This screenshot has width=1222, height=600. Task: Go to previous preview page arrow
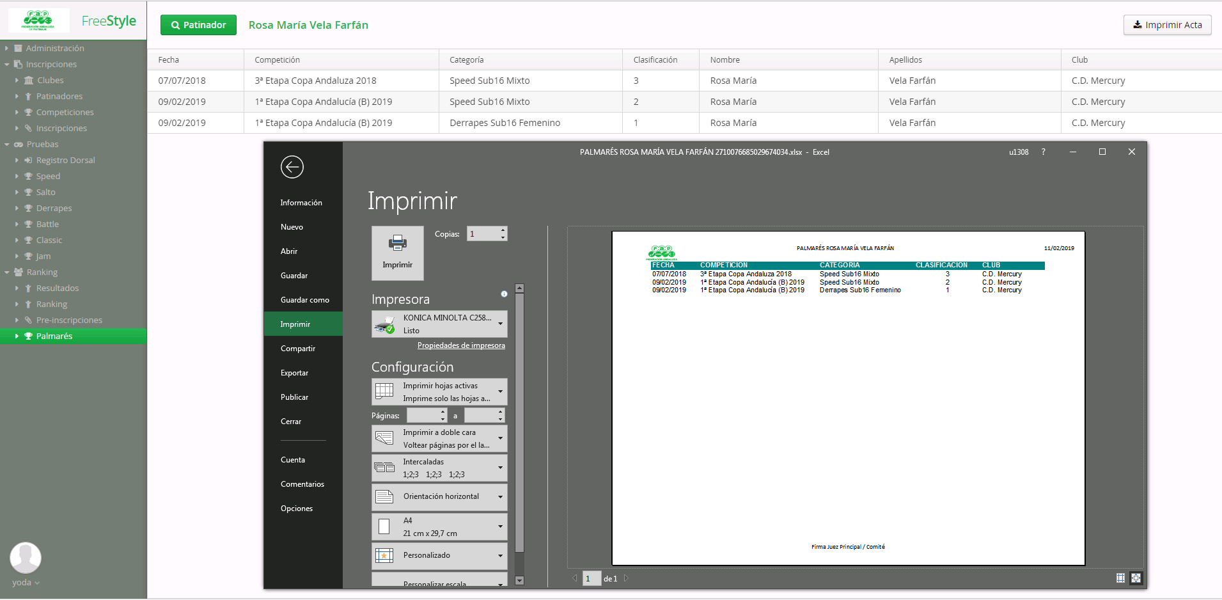tap(575, 578)
